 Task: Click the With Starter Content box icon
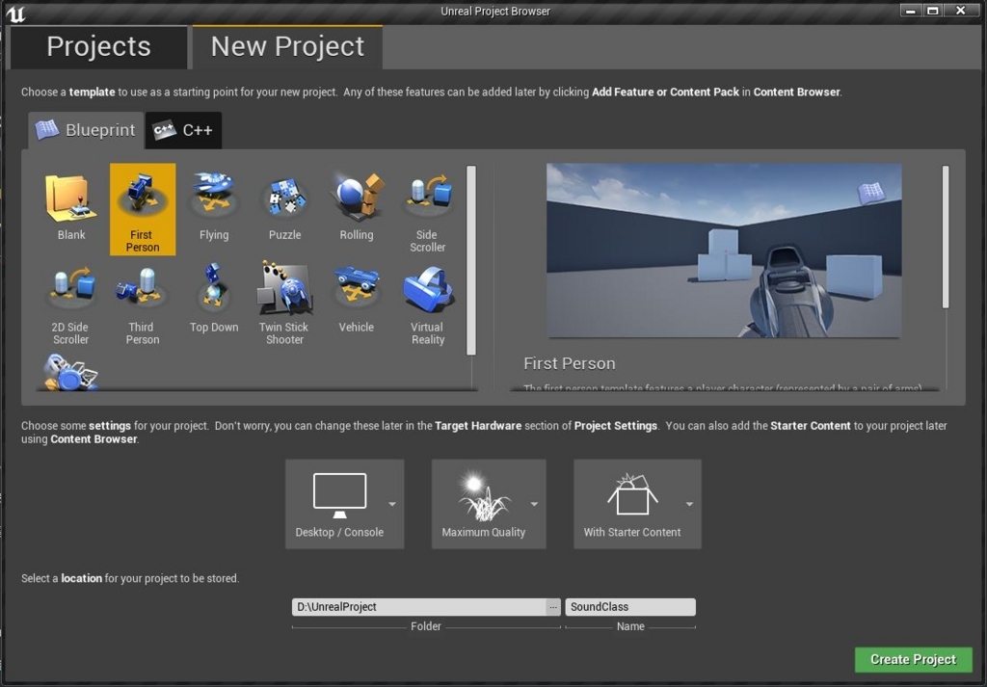click(632, 495)
